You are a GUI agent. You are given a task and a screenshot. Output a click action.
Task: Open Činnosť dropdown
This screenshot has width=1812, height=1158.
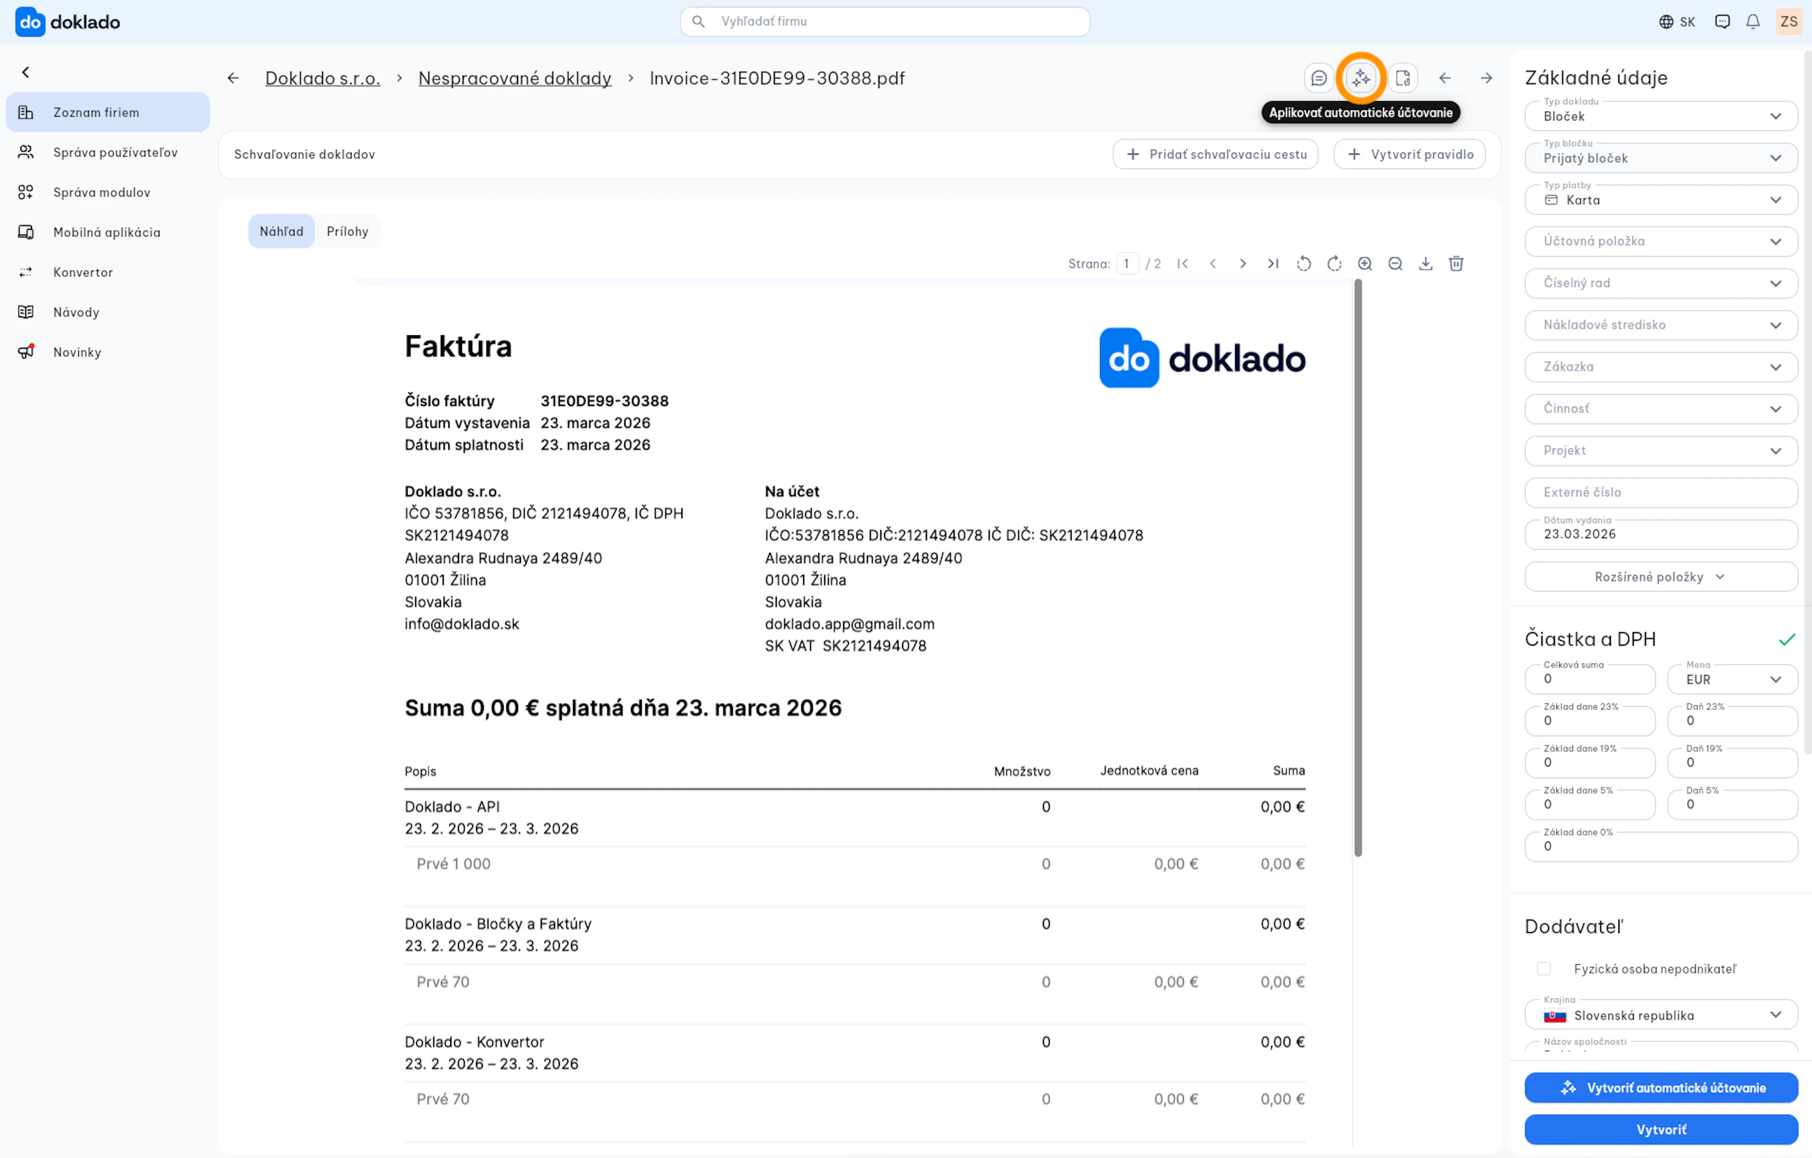coord(1661,409)
